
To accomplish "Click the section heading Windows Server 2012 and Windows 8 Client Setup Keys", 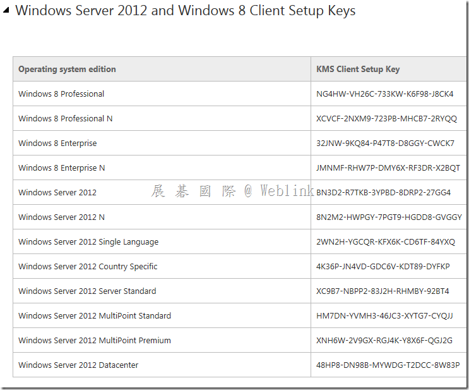I will pos(185,11).
